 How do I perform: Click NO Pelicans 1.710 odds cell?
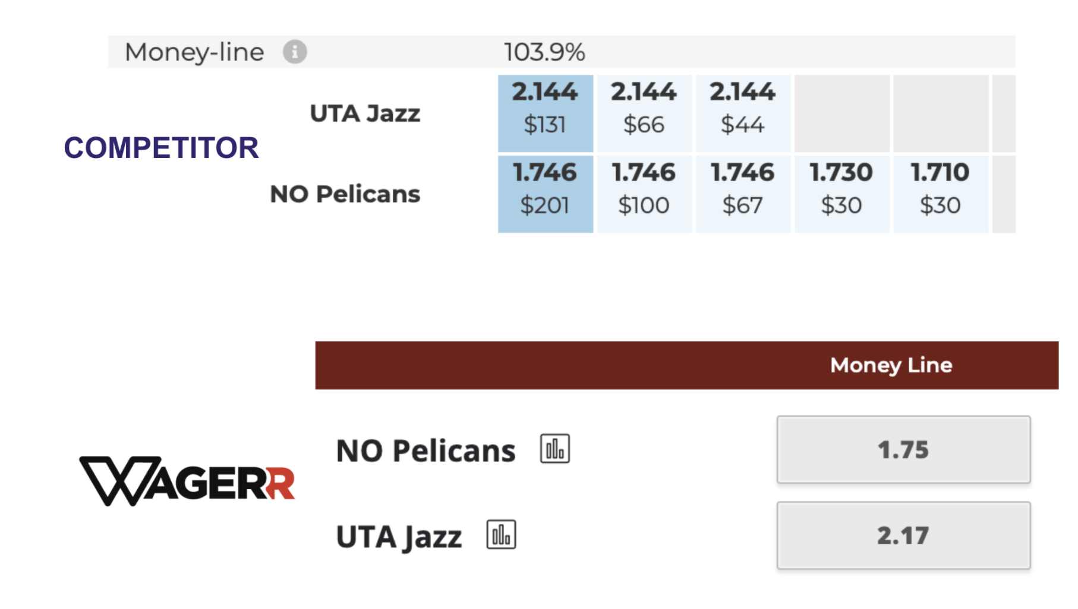tap(940, 194)
